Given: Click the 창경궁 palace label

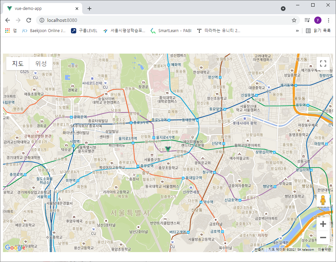Looking at the screenshot, I should (x=143, y=87).
